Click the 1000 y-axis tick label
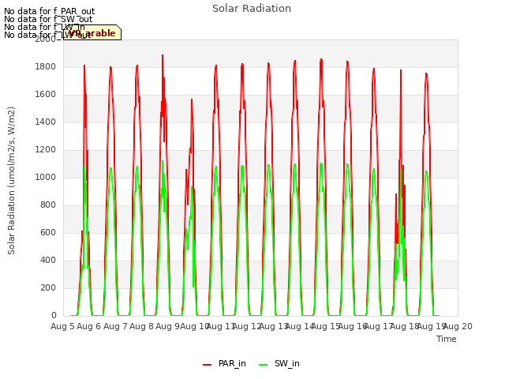 click(46, 177)
